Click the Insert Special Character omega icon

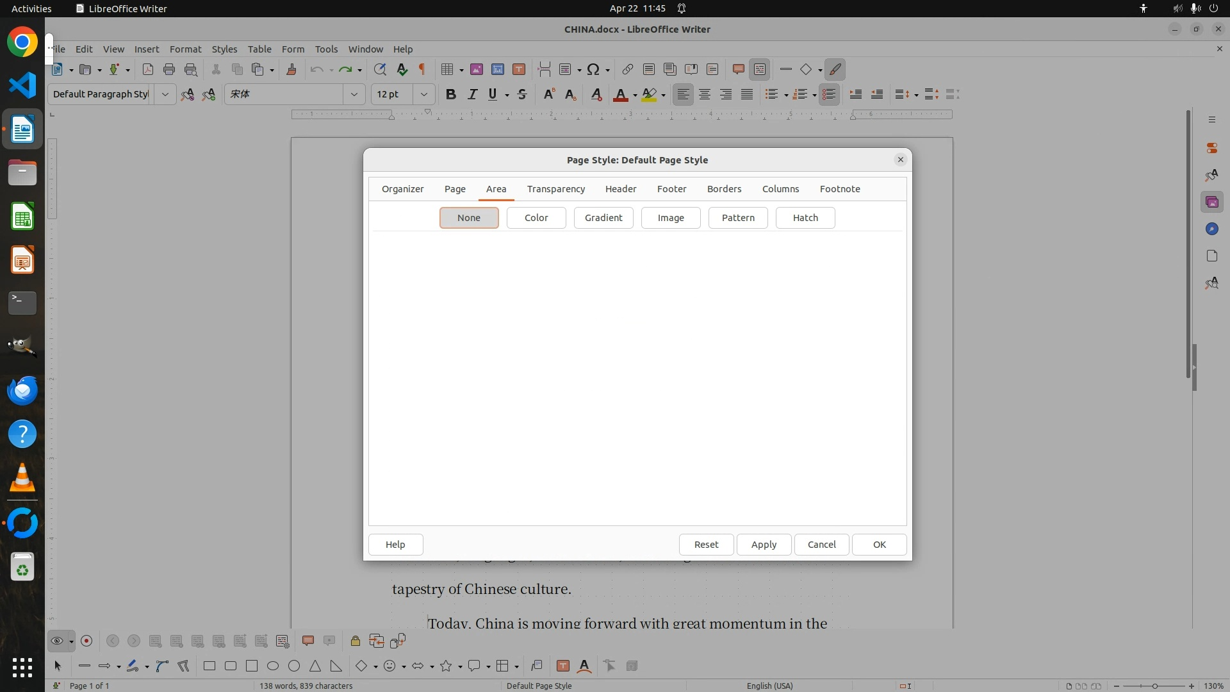click(x=593, y=69)
